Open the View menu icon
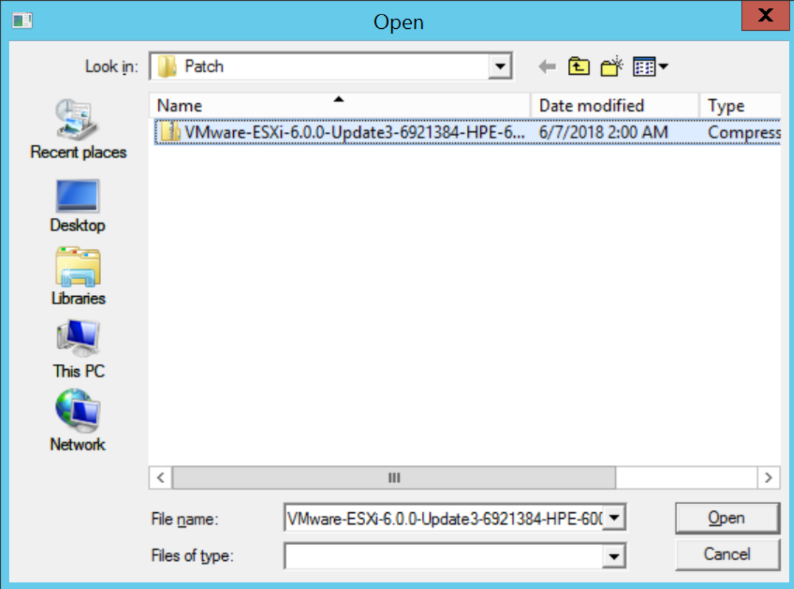794x589 pixels. click(x=650, y=66)
